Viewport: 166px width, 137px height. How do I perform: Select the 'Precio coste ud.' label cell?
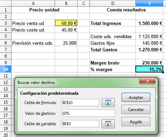[33, 29]
